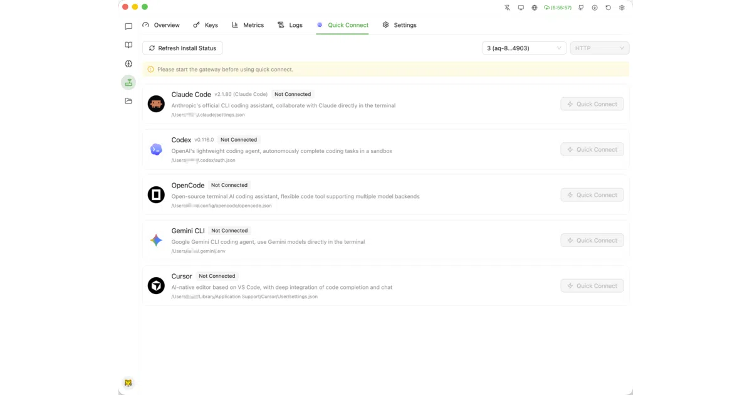Viewport: 752px width, 395px height.
Task: Open the GitHub icon in title bar
Action: click(581, 8)
